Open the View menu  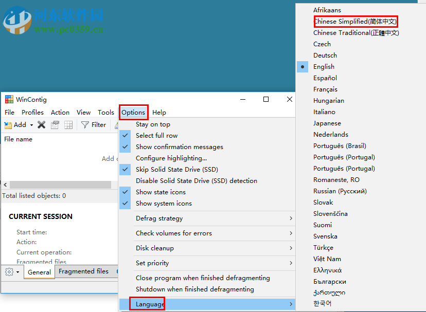pyautogui.click(x=83, y=113)
